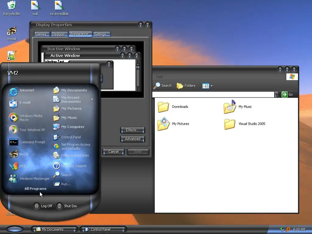312x234 pixels.
Task: Click the Shut Down button
Action: 67,206
